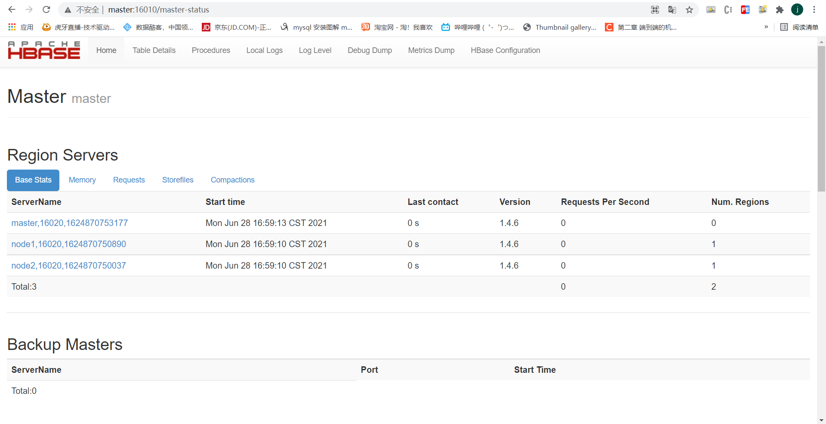The image size is (826, 424).
Task: Open the Chrome profile avatar
Action: click(797, 9)
